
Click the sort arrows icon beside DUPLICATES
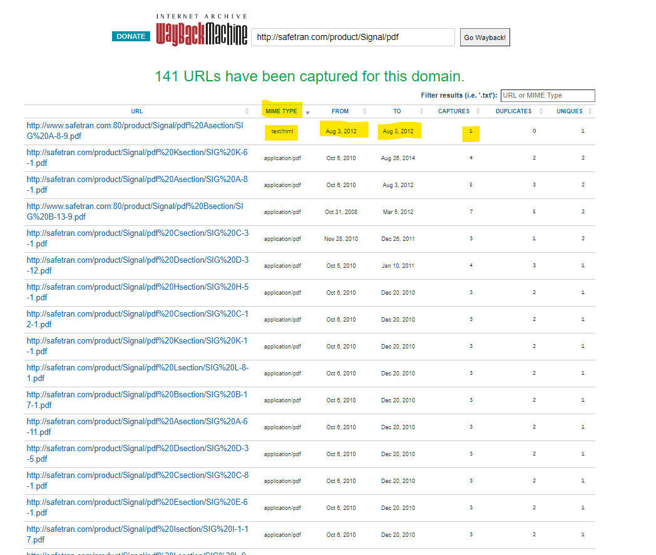541,111
